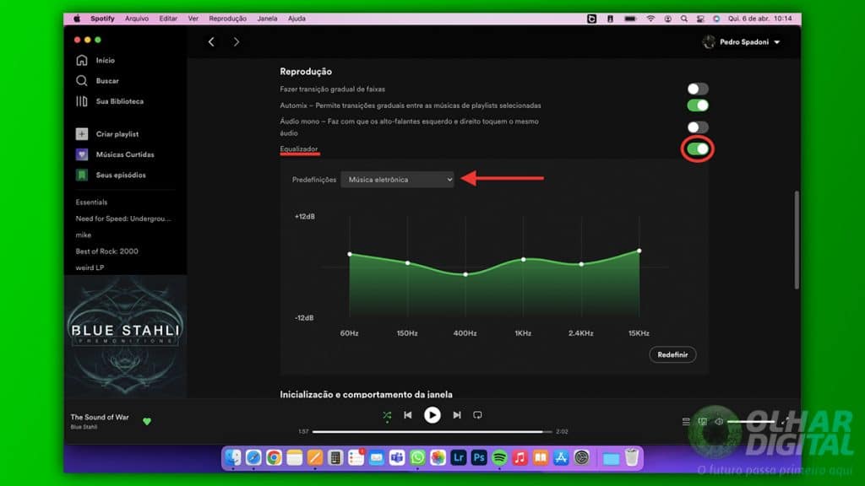
Task: Click the 15KHz equalizer band point
Action: [x=639, y=251]
